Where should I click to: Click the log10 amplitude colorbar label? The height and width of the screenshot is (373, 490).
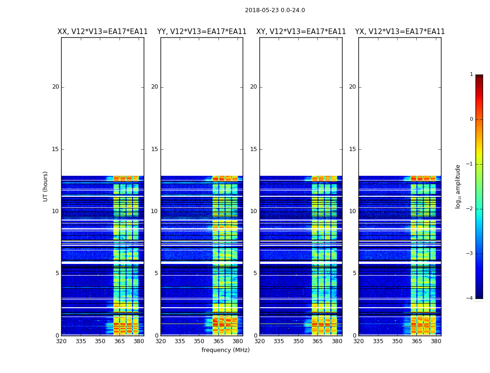click(x=458, y=186)
